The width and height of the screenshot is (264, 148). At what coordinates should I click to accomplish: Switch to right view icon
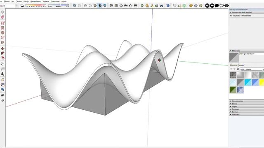(126, 6)
